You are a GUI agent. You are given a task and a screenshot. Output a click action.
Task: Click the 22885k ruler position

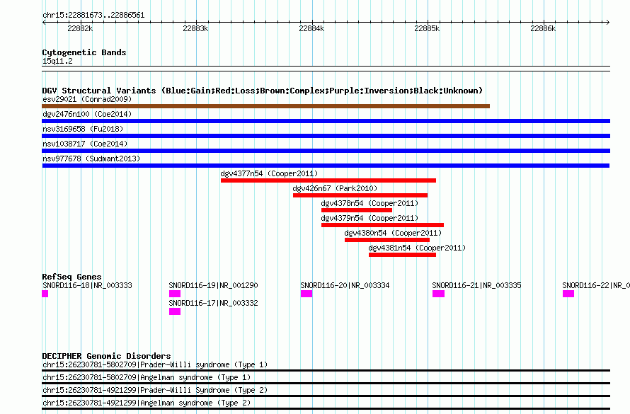427,28
